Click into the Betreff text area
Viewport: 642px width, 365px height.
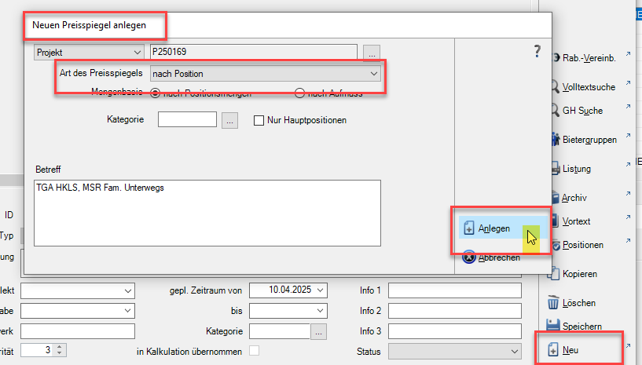[x=207, y=214]
